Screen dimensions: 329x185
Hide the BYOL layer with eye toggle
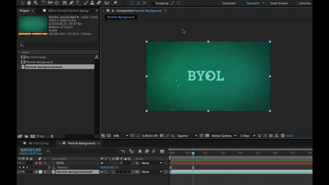[19, 163]
